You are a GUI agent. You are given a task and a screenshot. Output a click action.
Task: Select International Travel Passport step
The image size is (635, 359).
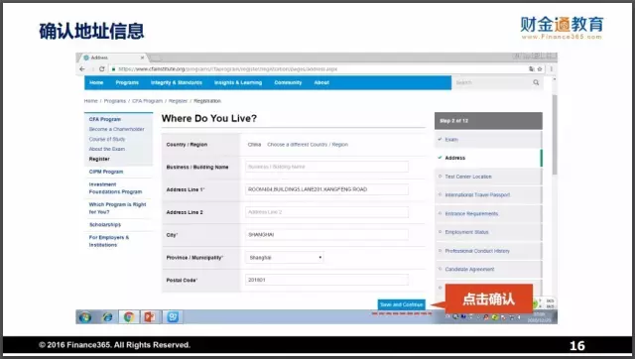488,195
